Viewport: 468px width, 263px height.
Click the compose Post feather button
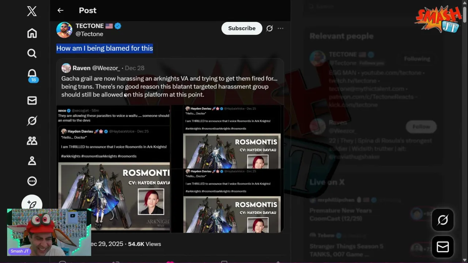(x=32, y=203)
